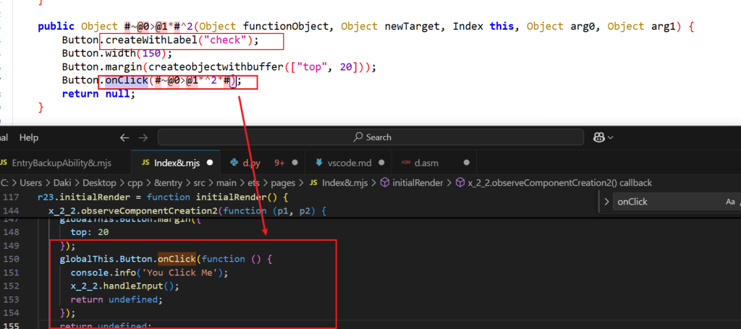
Task: Click the ASM icon on d.asm tab
Action: pos(406,163)
